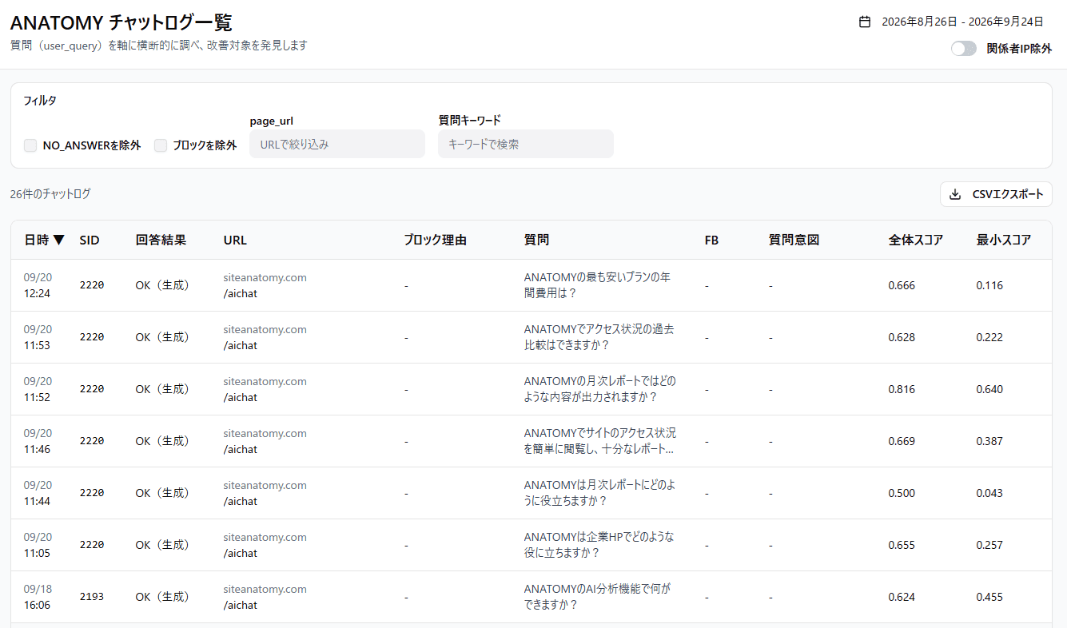1067x628 pixels.
Task: Click the minimum score 0.455
Action: [x=990, y=597]
